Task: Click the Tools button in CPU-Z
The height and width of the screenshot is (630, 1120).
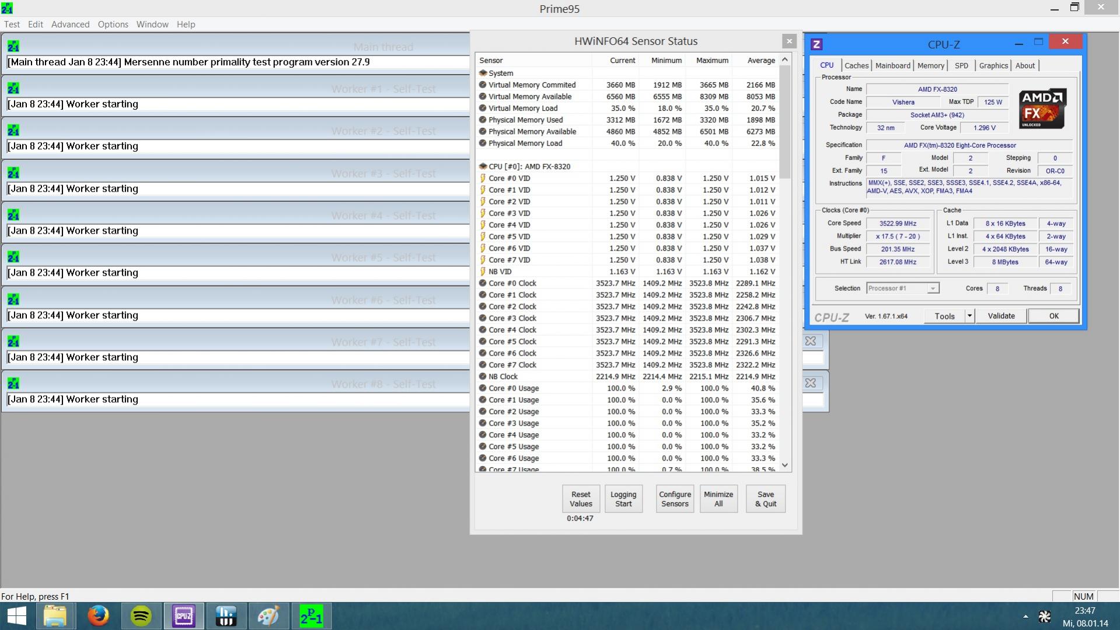Action: pyautogui.click(x=945, y=316)
